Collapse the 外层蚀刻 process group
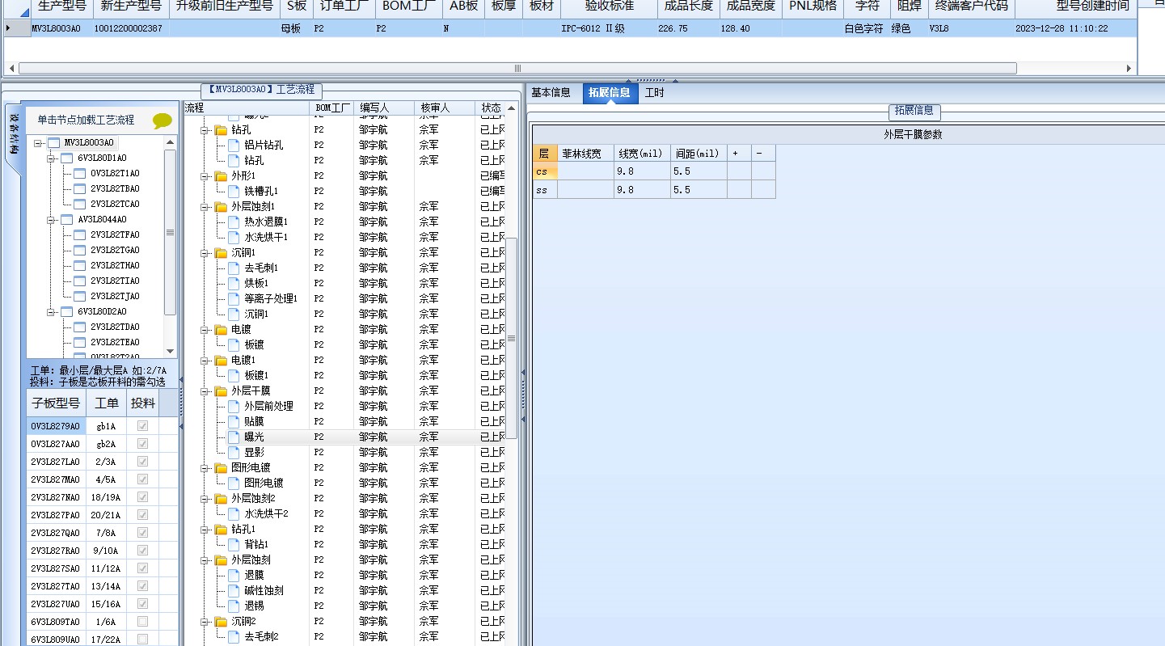 coord(205,559)
